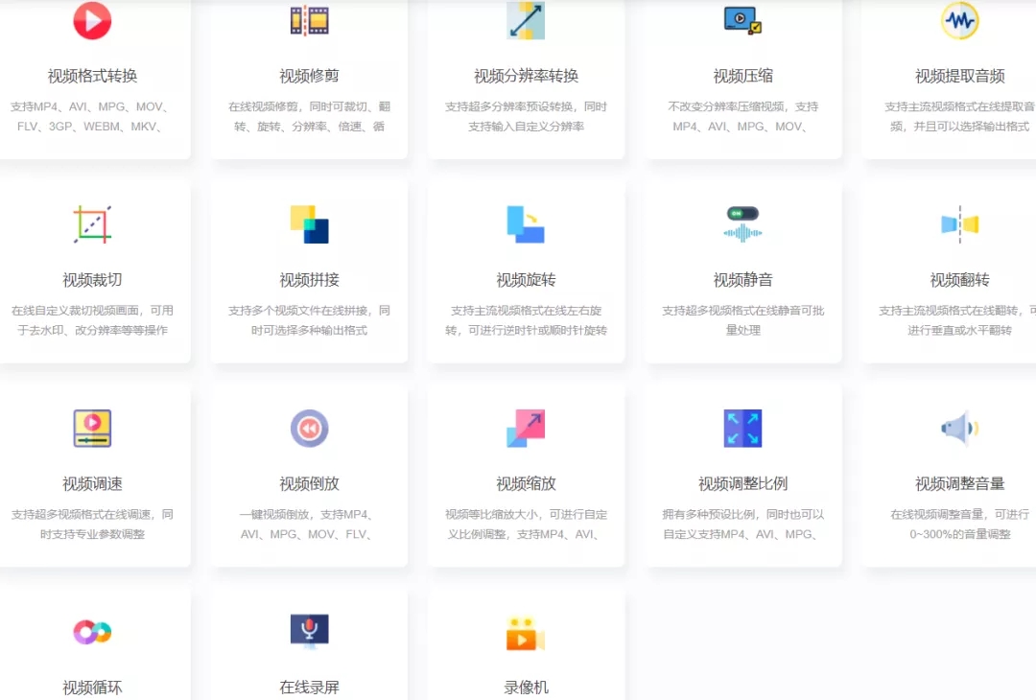
Task: Open the 视频翻转 tool link
Action: pyautogui.click(x=958, y=280)
